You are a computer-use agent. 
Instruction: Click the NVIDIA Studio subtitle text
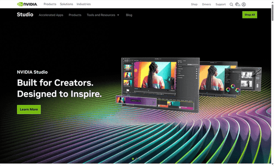[32, 72]
